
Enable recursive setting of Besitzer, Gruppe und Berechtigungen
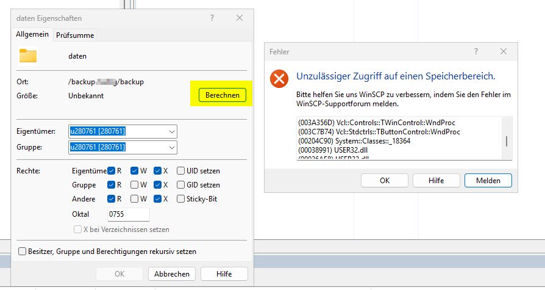23,252
